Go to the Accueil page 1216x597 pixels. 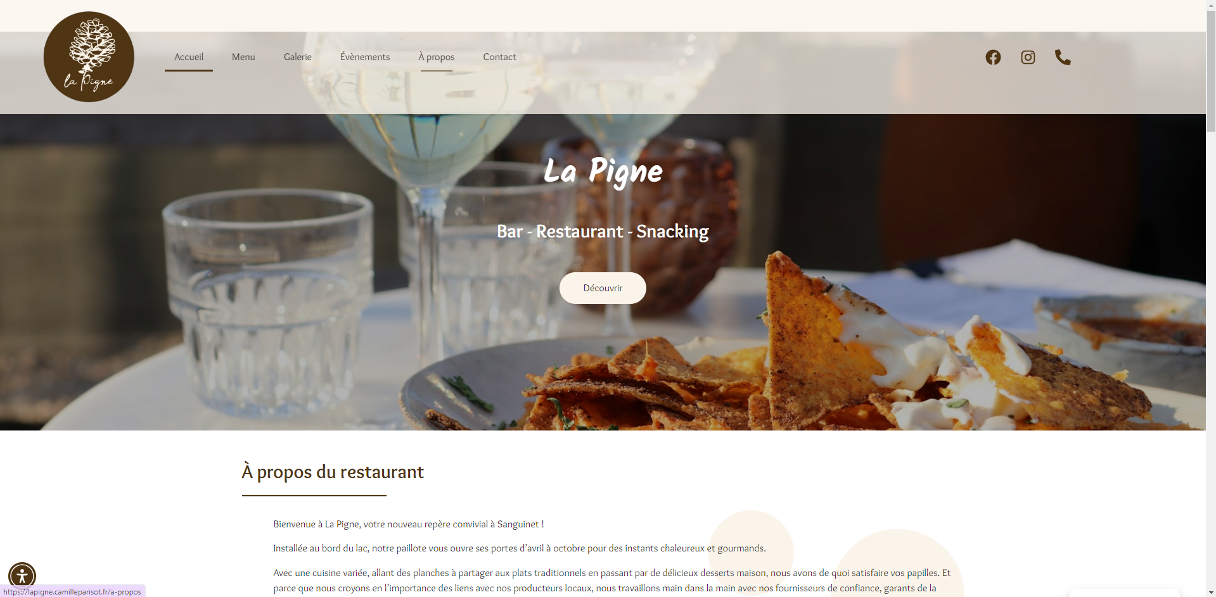(x=189, y=57)
